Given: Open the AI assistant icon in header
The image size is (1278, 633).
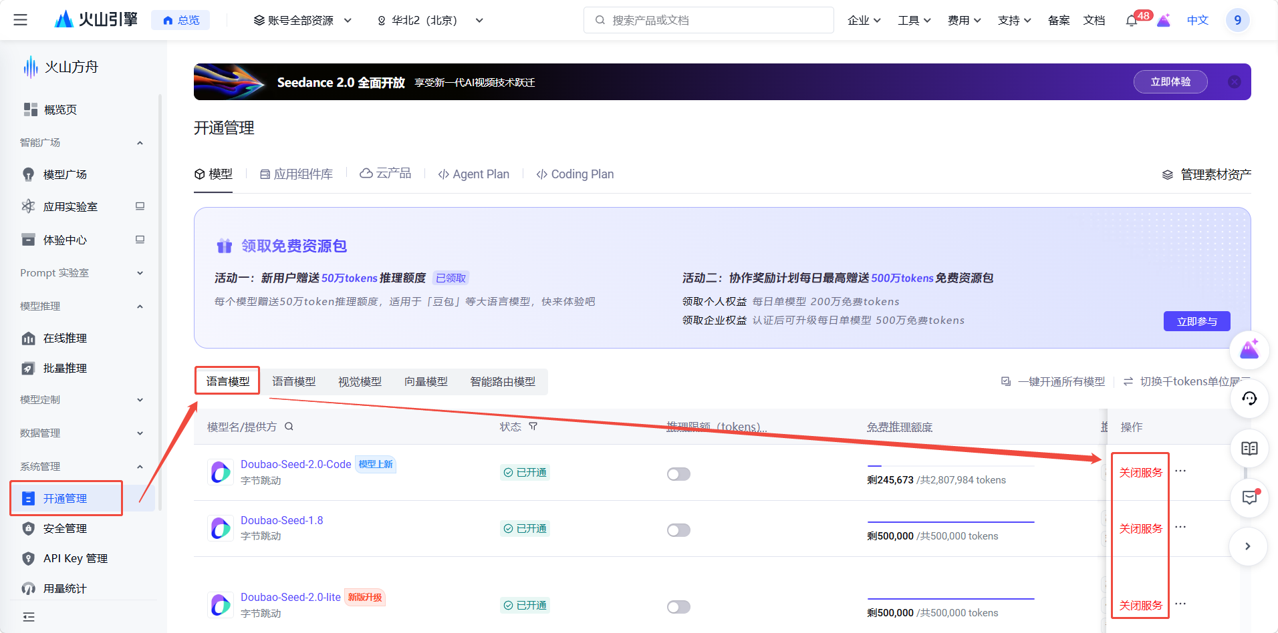Looking at the screenshot, I should 1164,20.
